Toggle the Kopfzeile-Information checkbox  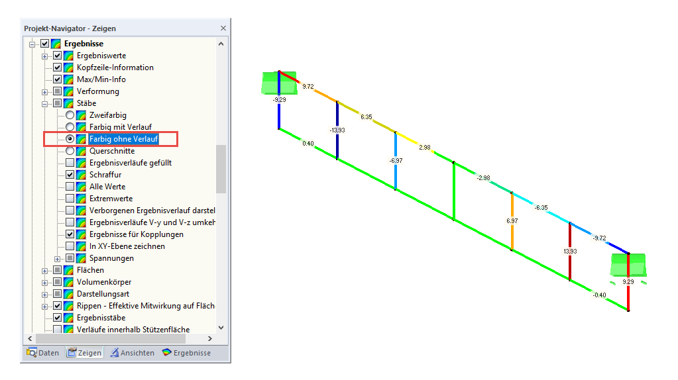click(x=57, y=68)
